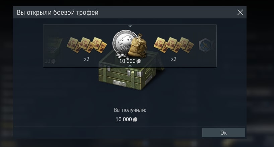Click the silver lion symbol under 'Вы получили:'
Viewport: 274px width, 147px height.
click(135, 120)
